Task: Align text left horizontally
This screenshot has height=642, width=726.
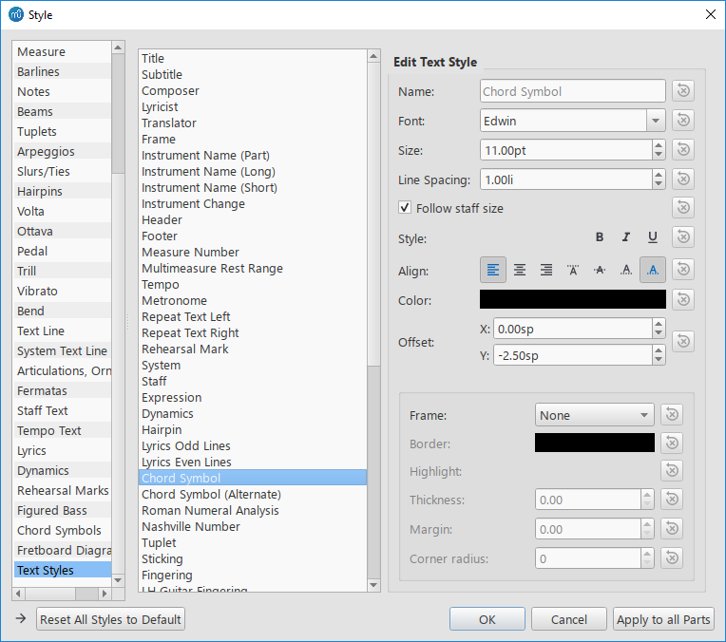Action: 493,270
